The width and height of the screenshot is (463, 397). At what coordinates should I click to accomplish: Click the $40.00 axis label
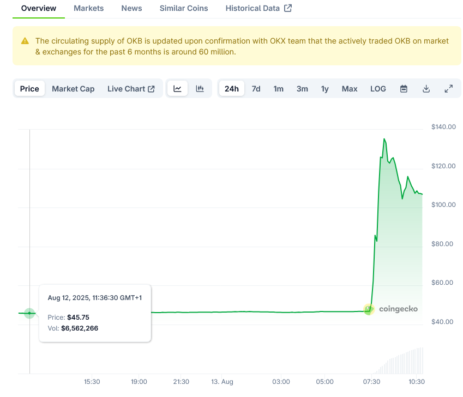click(442, 322)
